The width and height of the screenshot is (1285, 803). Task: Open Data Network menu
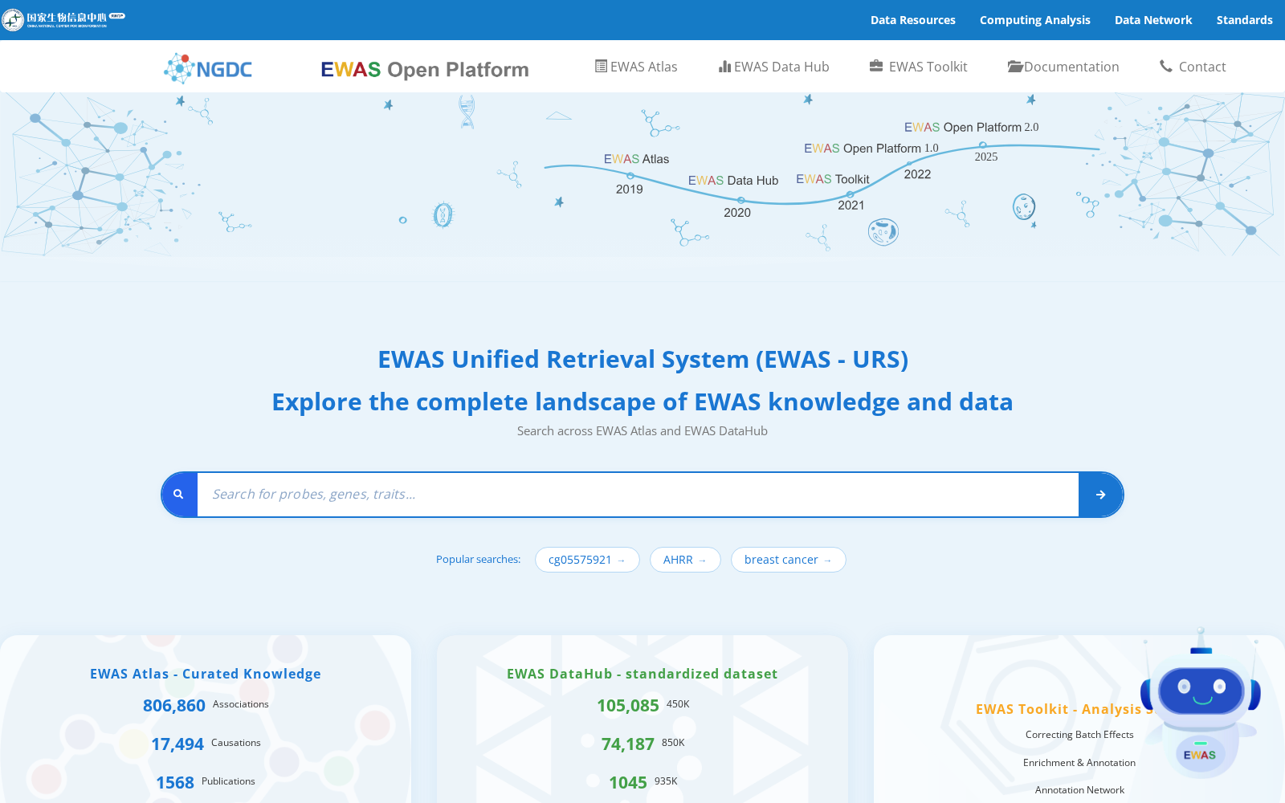click(x=1153, y=20)
